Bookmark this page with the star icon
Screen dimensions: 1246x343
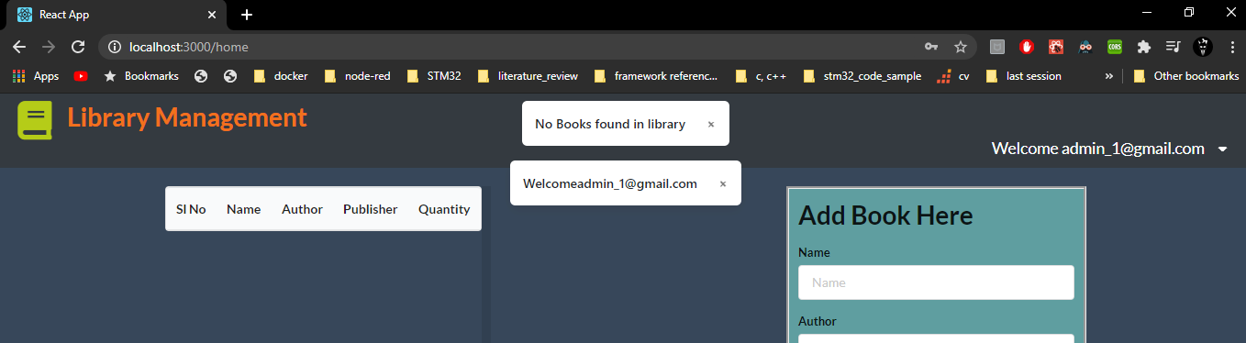[961, 47]
